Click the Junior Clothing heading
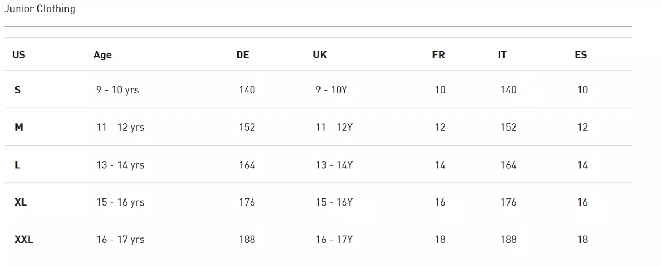 pos(40,9)
